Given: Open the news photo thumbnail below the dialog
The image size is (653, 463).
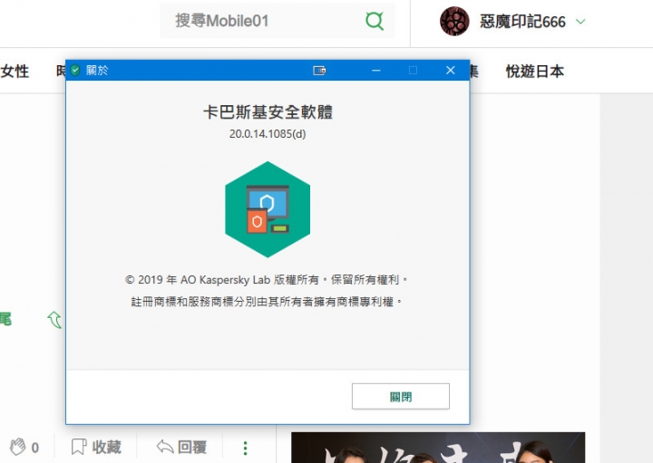Looking at the screenshot, I should 438,448.
